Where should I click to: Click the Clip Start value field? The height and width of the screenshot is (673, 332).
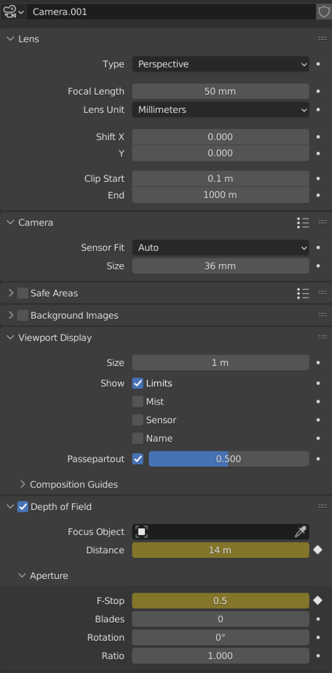click(220, 179)
